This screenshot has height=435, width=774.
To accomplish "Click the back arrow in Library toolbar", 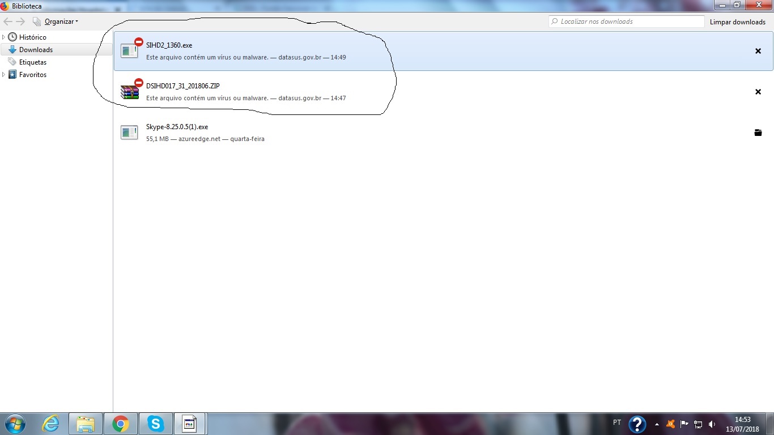I will coord(8,22).
